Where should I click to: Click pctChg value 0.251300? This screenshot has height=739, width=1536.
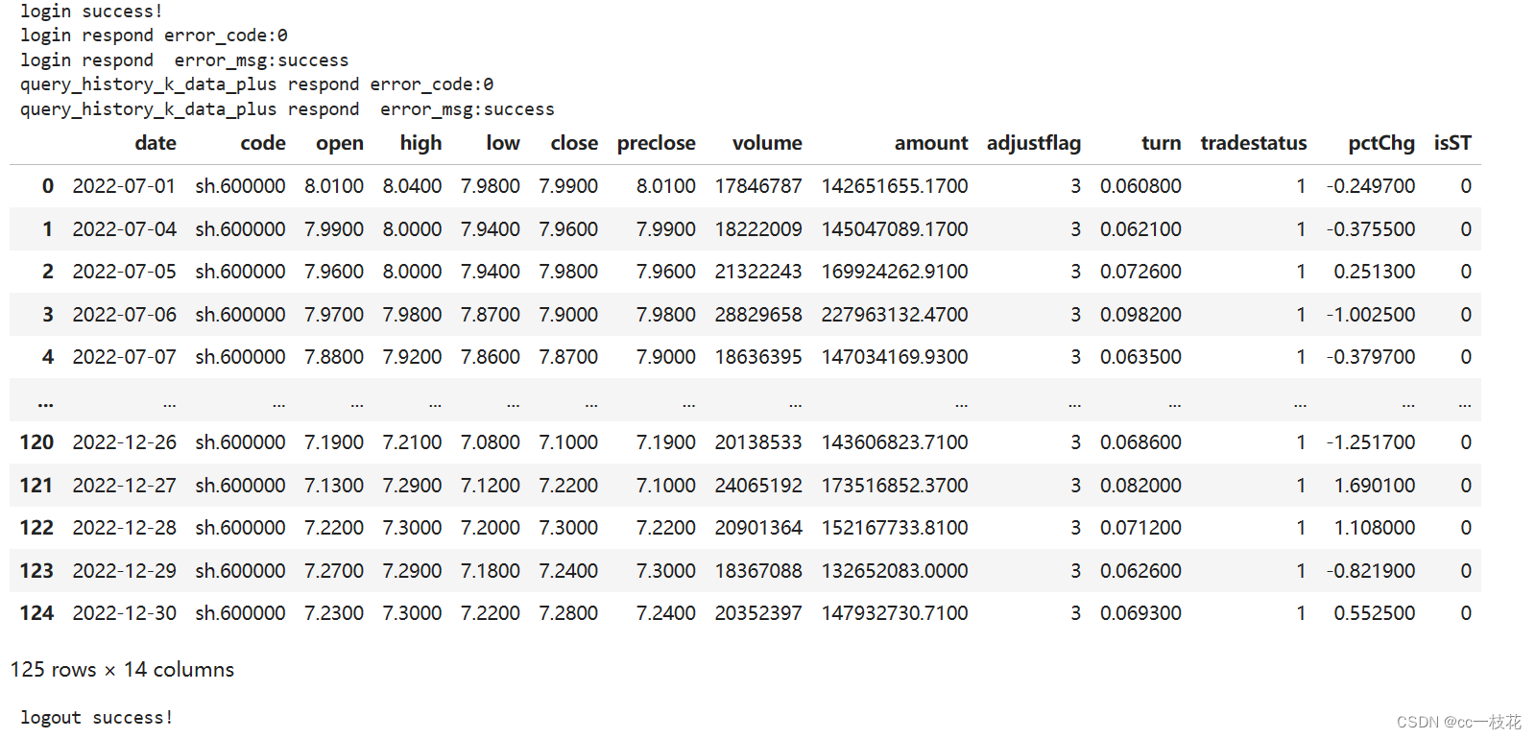(x=1375, y=272)
